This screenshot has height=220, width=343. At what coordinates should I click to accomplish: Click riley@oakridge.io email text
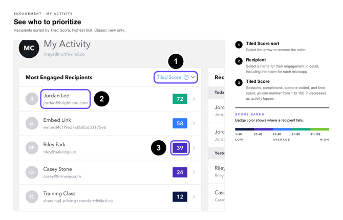tap(60, 152)
